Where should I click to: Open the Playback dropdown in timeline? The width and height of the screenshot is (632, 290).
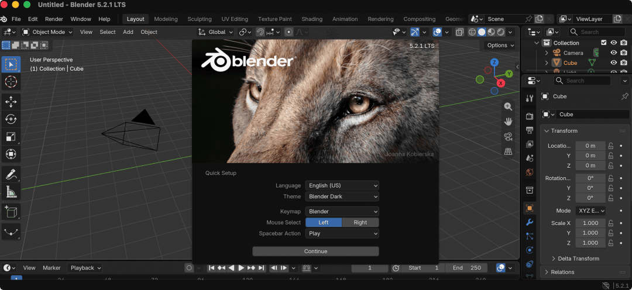click(x=85, y=268)
